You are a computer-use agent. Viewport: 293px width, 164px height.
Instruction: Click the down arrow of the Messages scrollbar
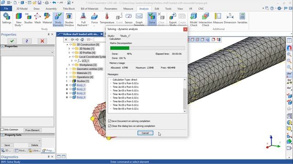click(x=184, y=111)
